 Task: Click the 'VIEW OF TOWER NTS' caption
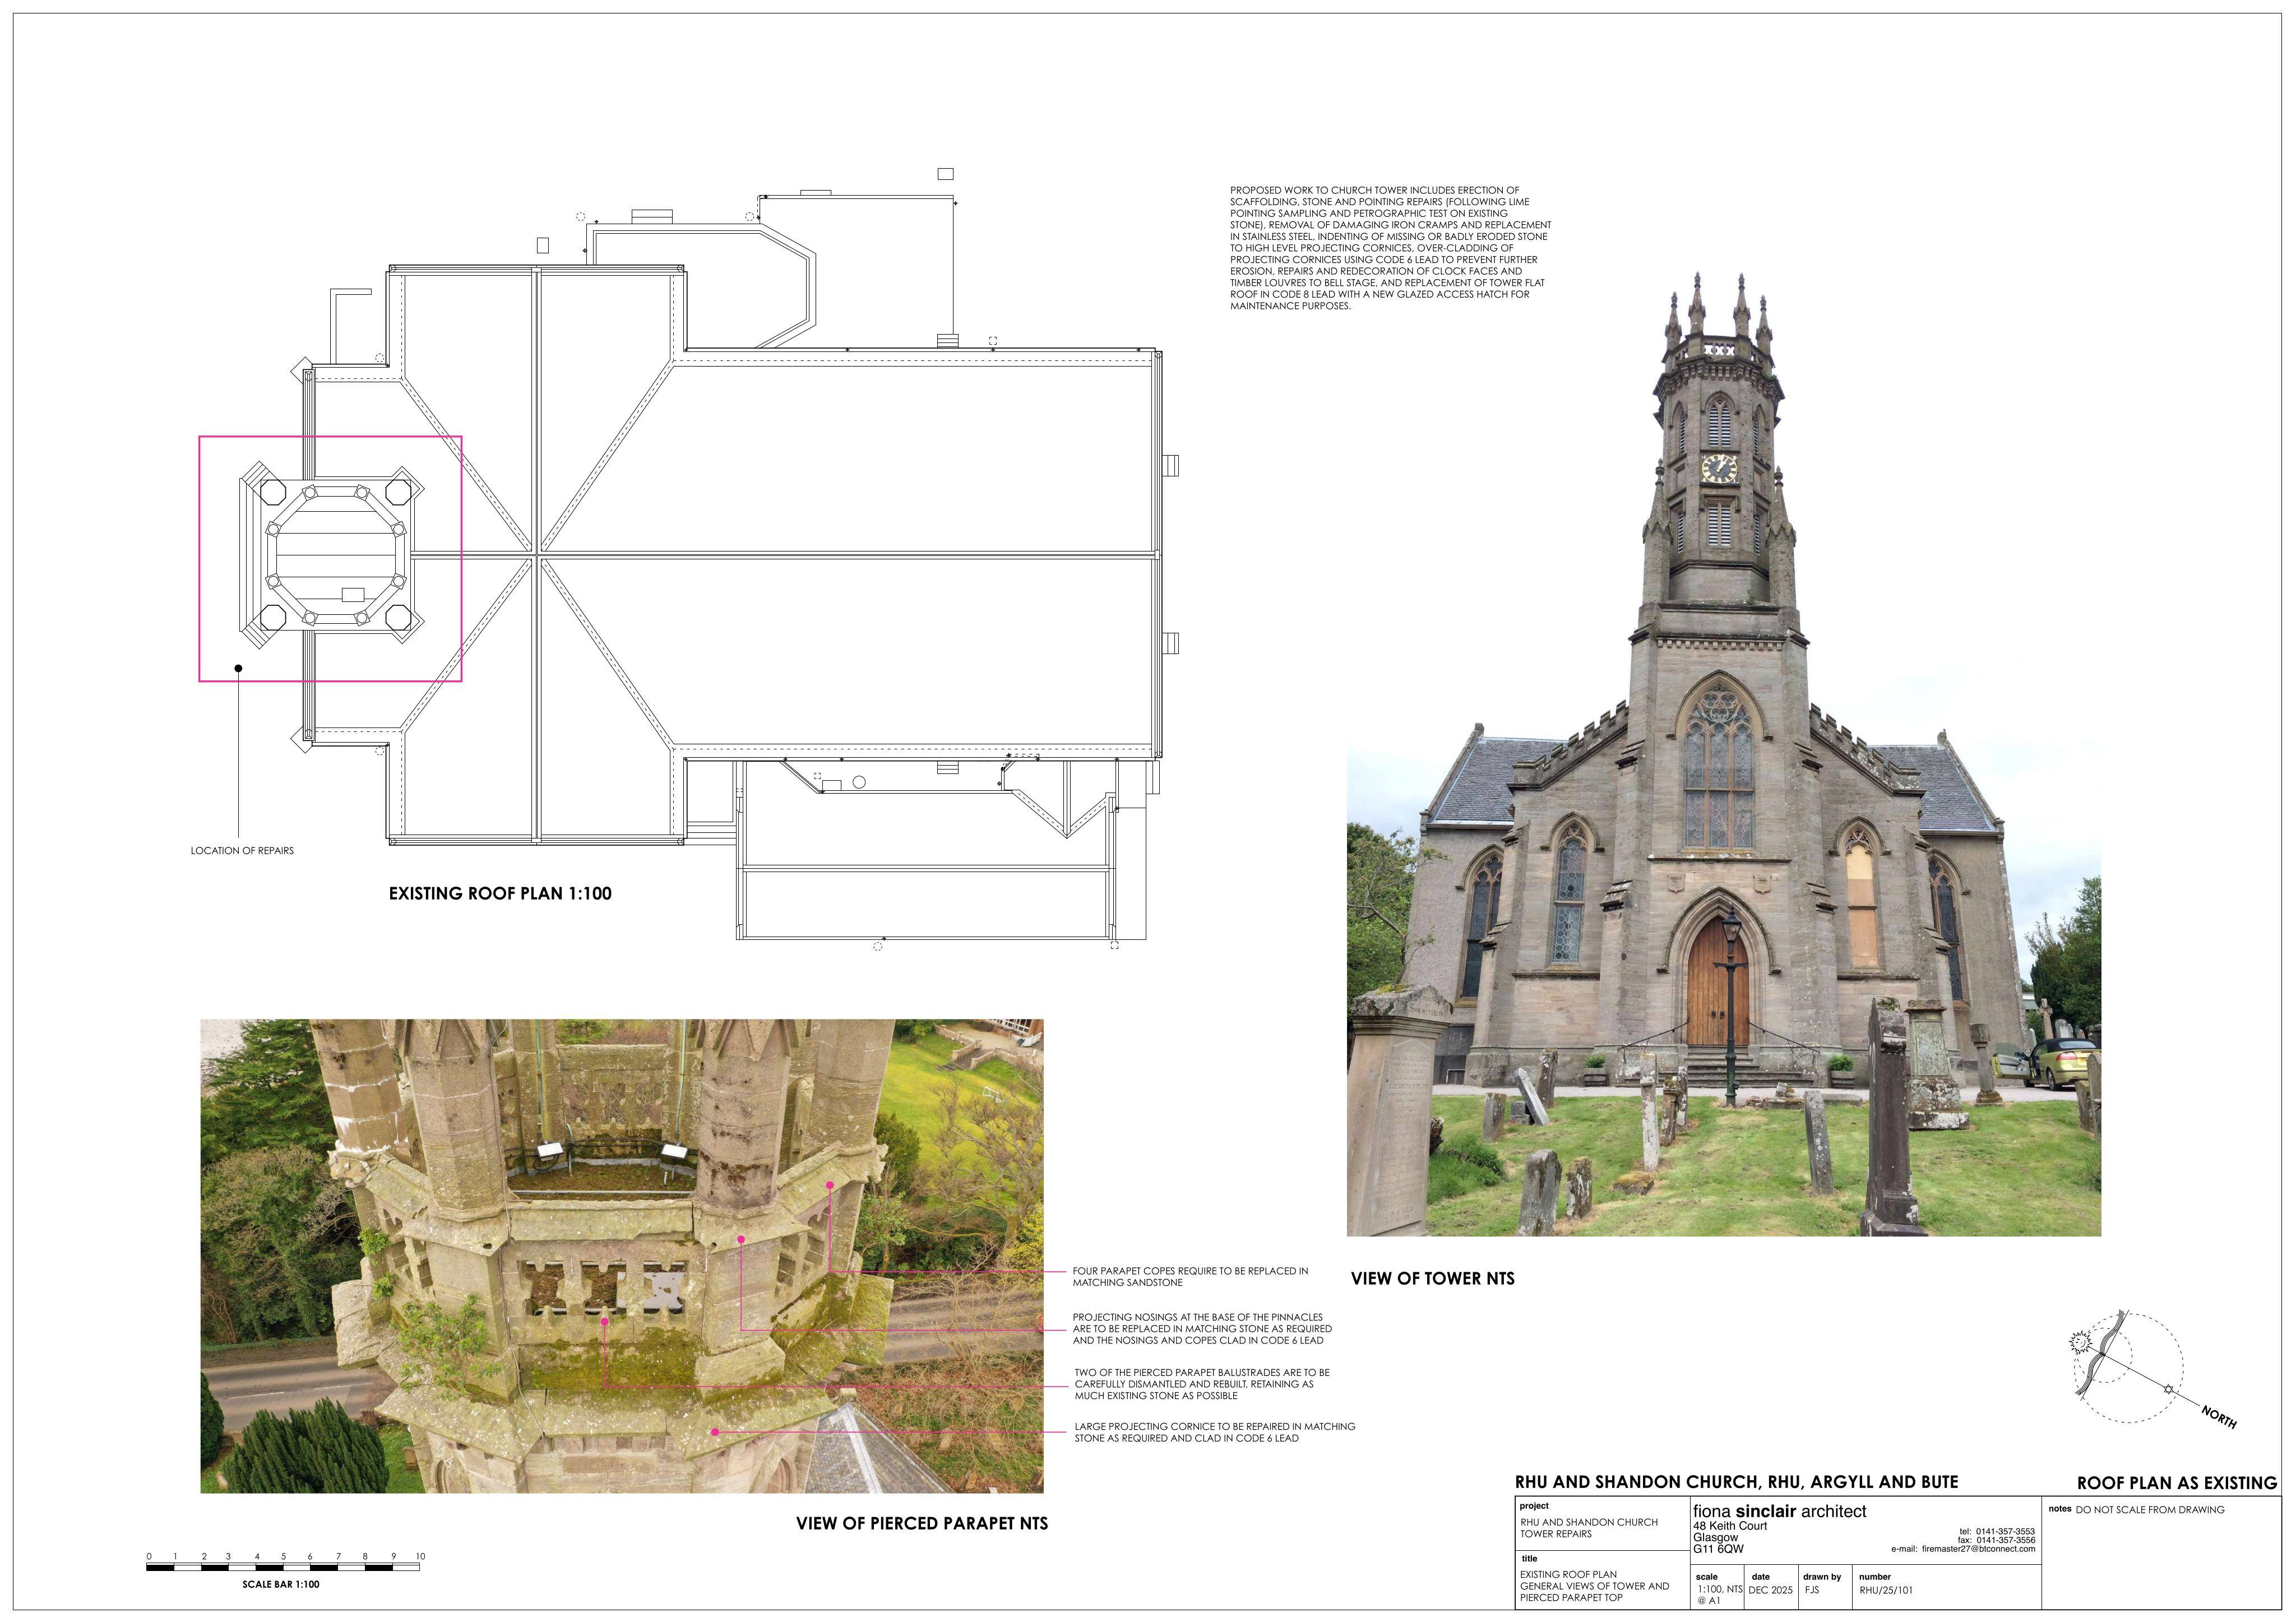[1432, 1278]
